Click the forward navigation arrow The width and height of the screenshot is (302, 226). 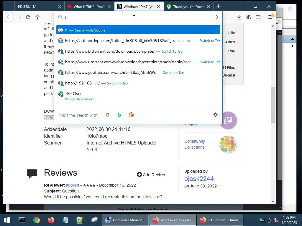point(19,17)
